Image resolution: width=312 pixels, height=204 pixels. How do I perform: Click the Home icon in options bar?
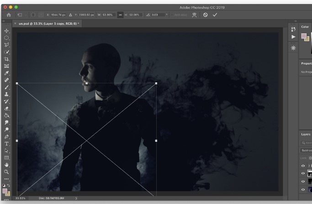pyautogui.click(x=9, y=15)
